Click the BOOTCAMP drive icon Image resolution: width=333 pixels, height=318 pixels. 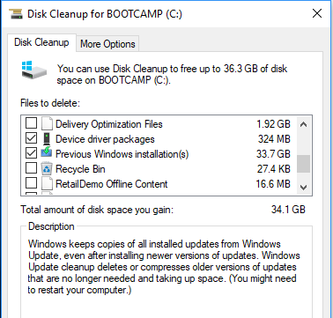[x=34, y=70]
